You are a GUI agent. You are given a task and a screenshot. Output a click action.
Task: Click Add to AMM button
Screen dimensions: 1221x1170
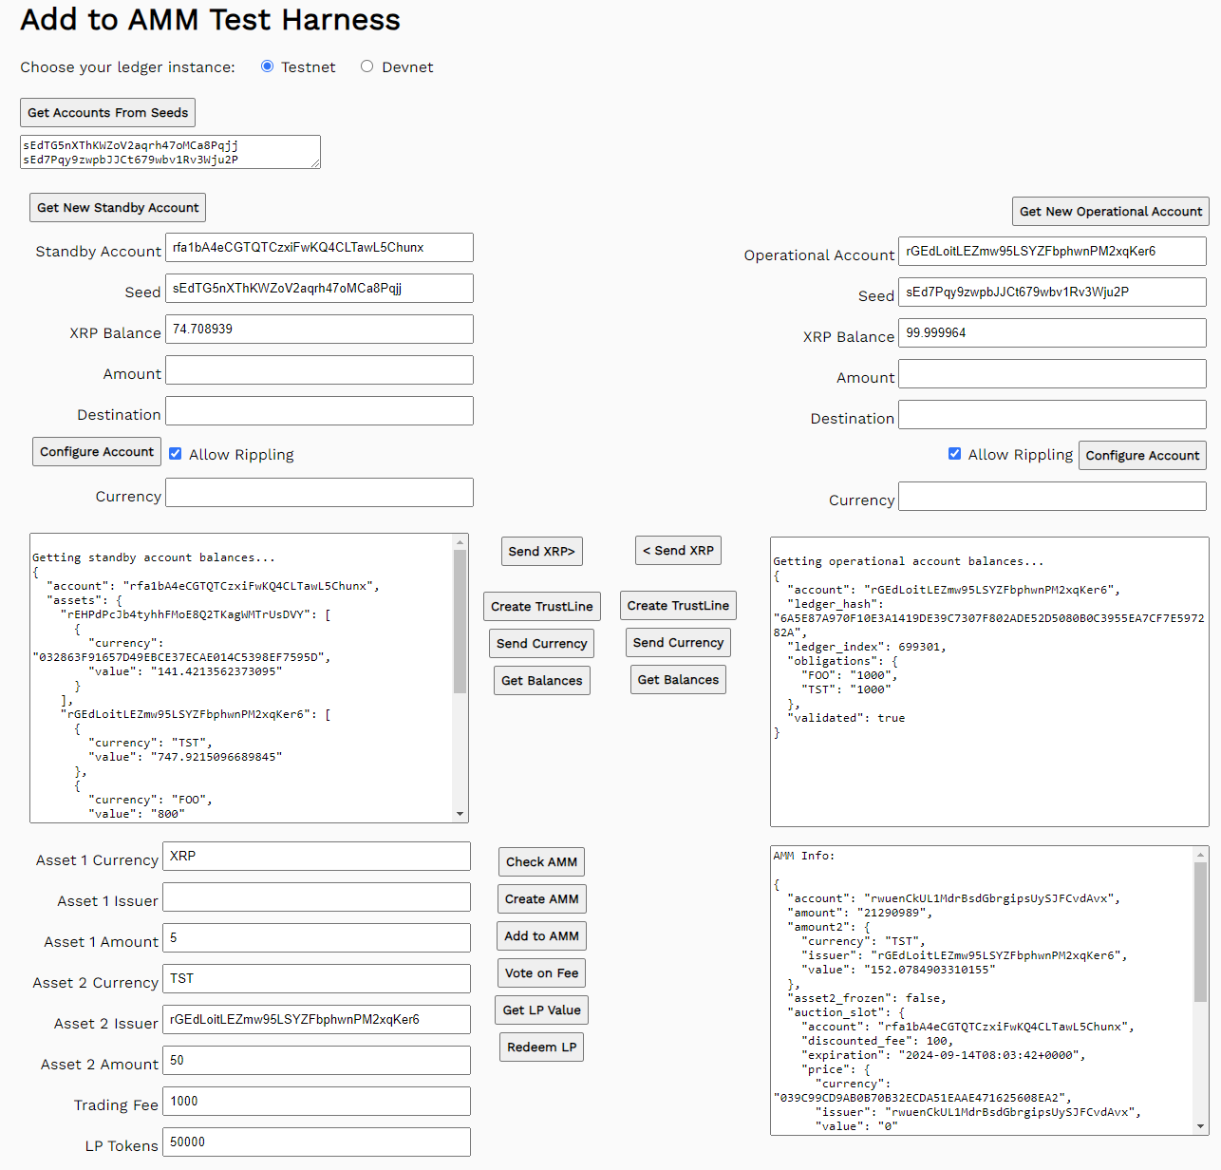(x=541, y=935)
